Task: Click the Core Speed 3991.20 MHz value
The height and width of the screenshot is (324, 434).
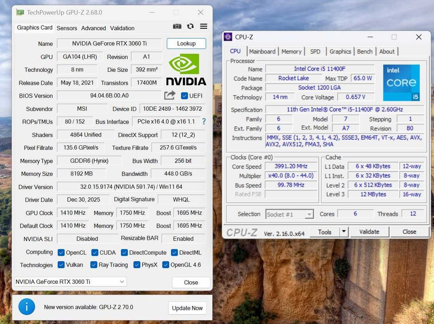Action: click(x=291, y=166)
